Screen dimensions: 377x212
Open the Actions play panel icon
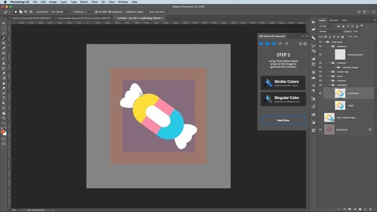tap(313, 22)
